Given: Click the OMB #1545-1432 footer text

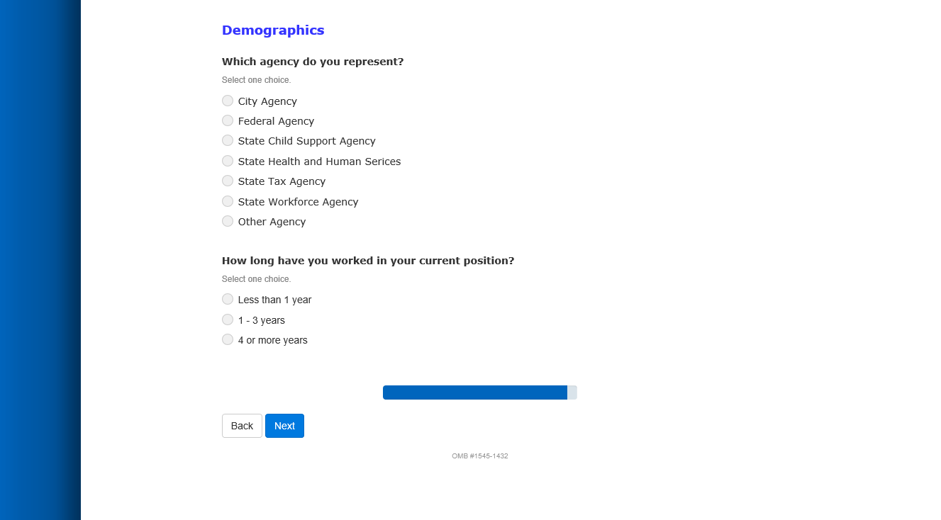Looking at the screenshot, I should 480,456.
